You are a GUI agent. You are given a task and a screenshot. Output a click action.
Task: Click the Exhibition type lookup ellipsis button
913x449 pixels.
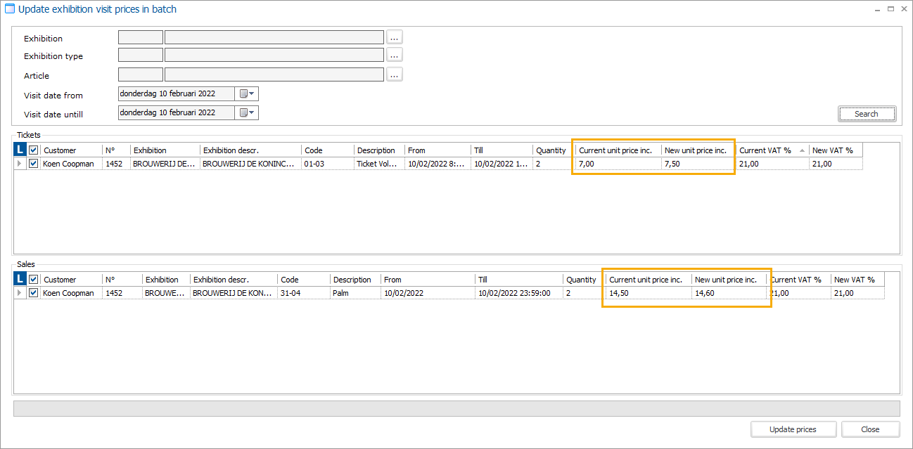[x=394, y=56]
